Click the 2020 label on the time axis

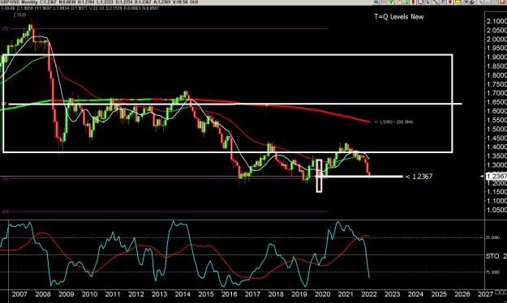tap(322, 294)
